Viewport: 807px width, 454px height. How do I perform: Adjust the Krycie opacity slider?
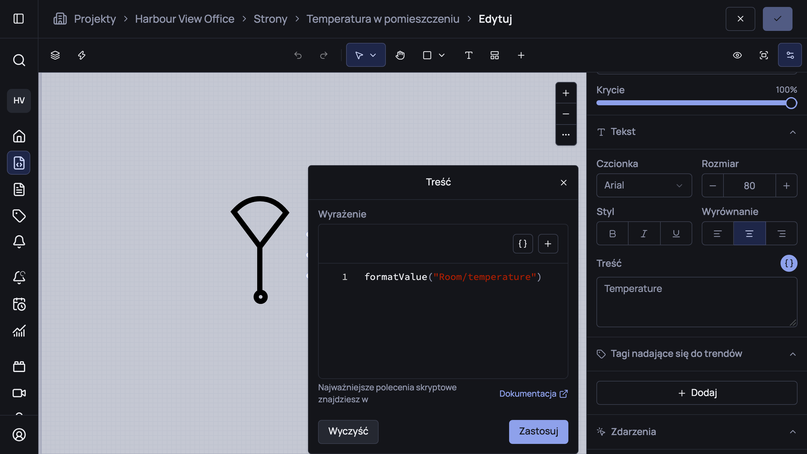click(x=697, y=103)
